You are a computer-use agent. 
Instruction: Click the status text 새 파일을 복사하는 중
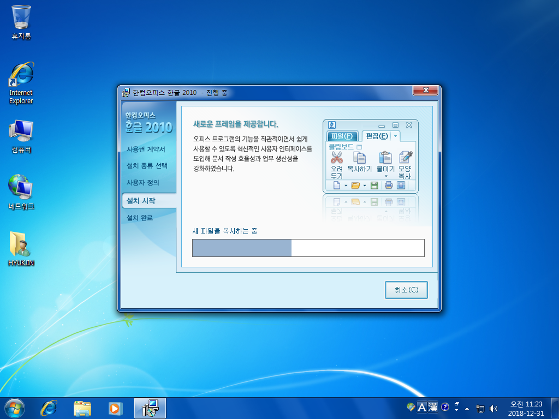coord(225,231)
